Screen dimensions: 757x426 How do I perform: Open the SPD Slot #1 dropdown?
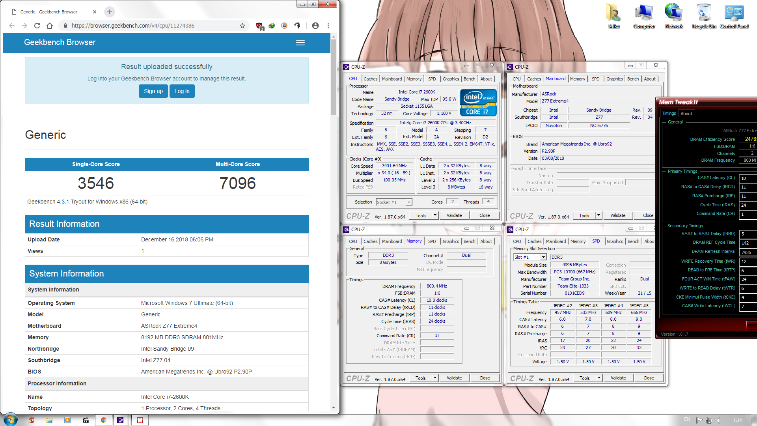click(543, 257)
